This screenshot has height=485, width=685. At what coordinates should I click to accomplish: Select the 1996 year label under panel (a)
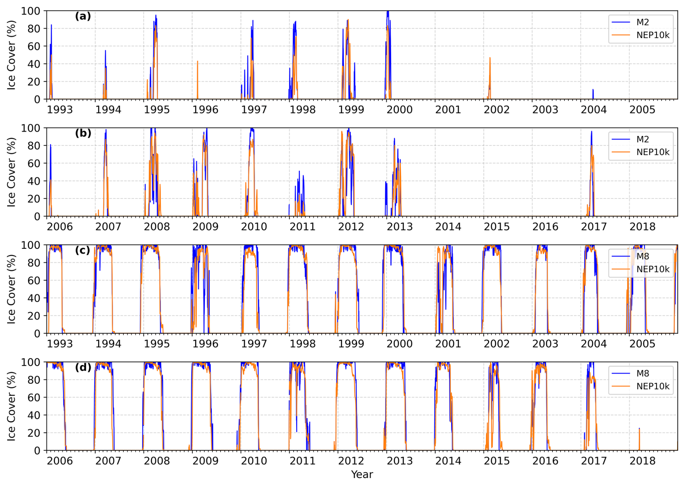point(205,110)
